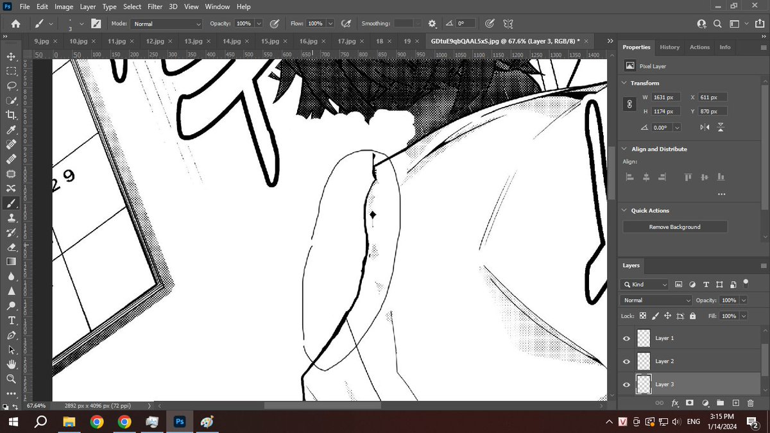Hide Layer 3 using eye icon
The width and height of the screenshot is (770, 433).
tap(627, 384)
